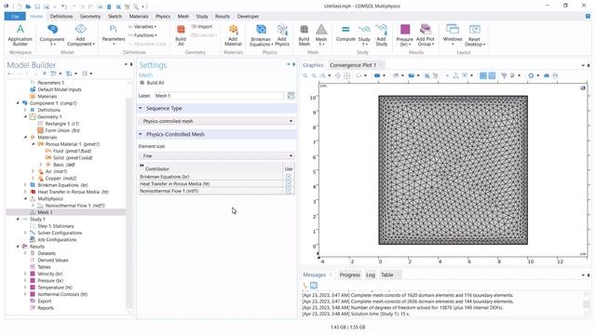Toggle Use checkbox for Brinkman Equations
The image size is (596, 335).
pyautogui.click(x=289, y=177)
